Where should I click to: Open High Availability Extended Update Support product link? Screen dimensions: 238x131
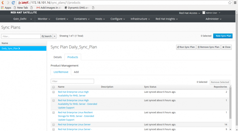pyautogui.click(x=77, y=104)
